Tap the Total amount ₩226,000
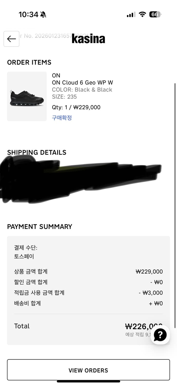This screenshot has height=386, width=177. coord(140,326)
